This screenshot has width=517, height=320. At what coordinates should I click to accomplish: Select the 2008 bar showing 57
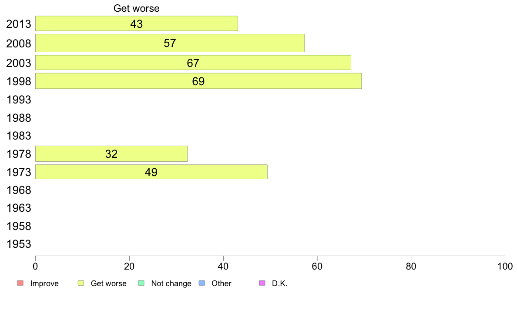(170, 43)
